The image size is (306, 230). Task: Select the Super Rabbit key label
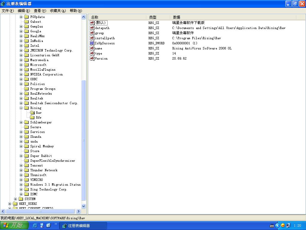point(41,156)
